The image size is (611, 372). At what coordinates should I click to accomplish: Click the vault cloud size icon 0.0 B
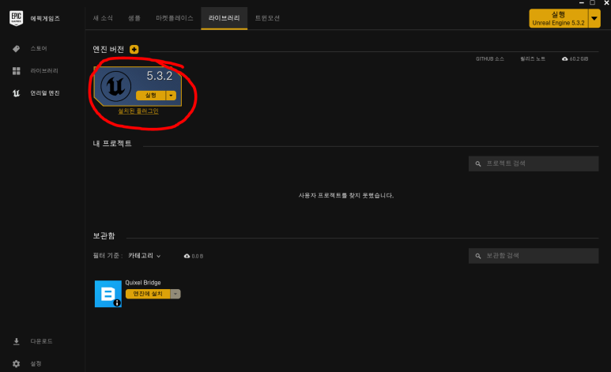tap(187, 256)
